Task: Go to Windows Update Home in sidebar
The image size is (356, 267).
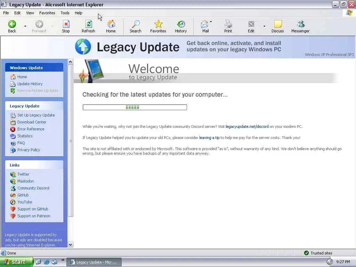Action: pos(22,77)
